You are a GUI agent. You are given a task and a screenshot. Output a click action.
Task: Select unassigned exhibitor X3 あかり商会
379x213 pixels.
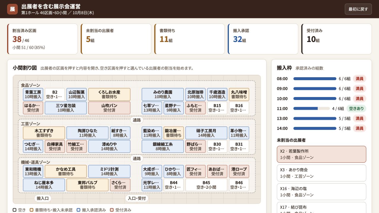pos(322,173)
